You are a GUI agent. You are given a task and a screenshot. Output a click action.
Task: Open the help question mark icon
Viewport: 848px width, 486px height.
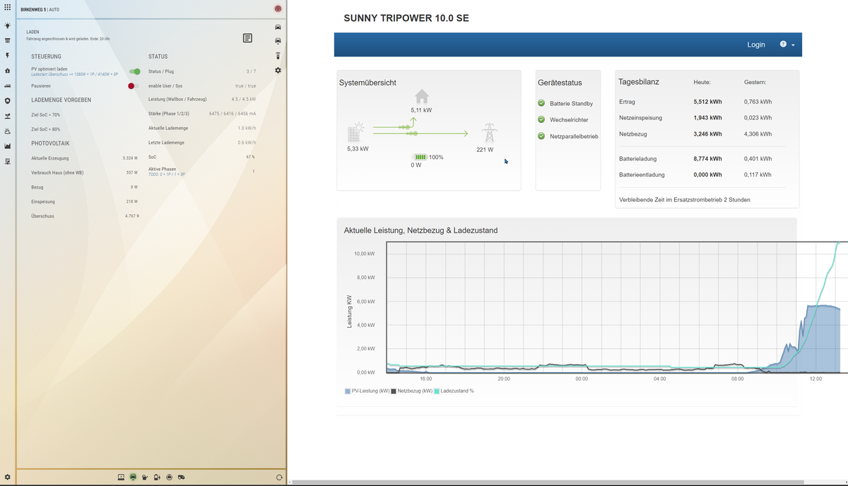point(783,44)
